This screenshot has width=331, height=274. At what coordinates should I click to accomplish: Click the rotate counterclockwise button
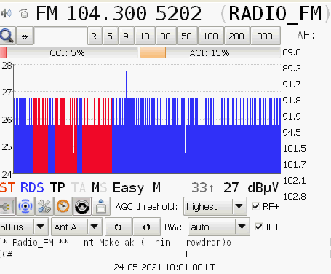point(147,227)
